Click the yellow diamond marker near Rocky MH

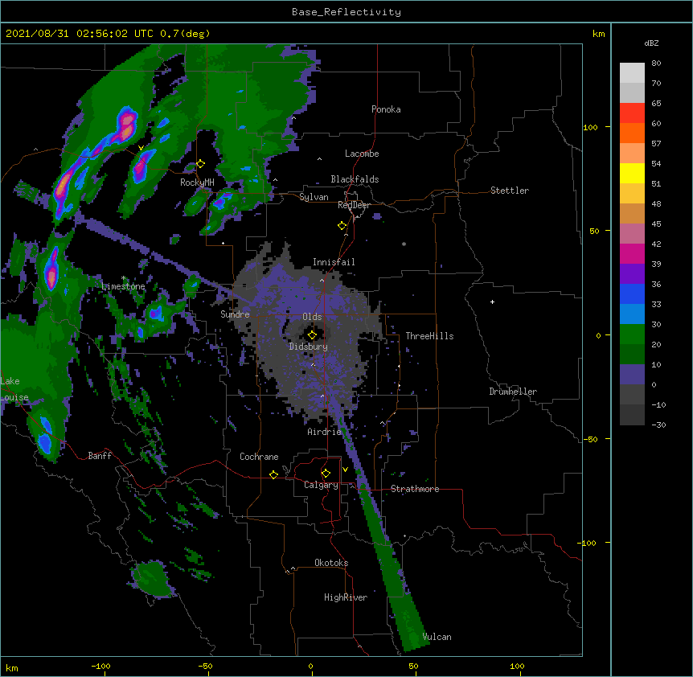coord(201,164)
